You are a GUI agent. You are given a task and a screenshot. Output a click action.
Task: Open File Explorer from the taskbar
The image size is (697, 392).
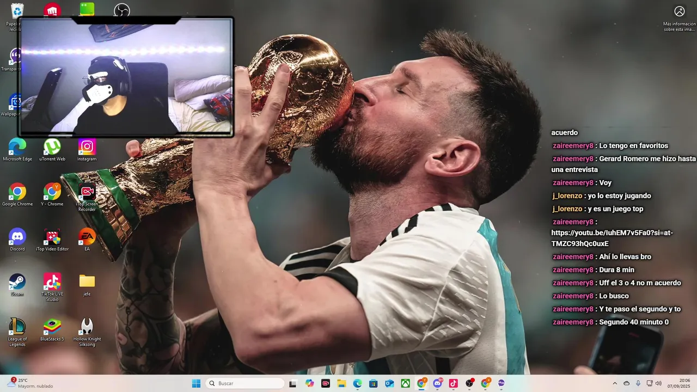[x=341, y=383]
